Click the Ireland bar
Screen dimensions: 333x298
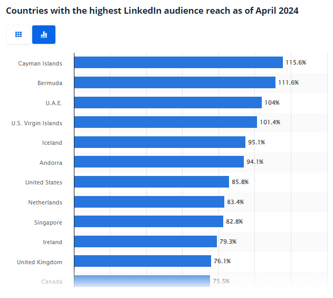[x=146, y=241]
